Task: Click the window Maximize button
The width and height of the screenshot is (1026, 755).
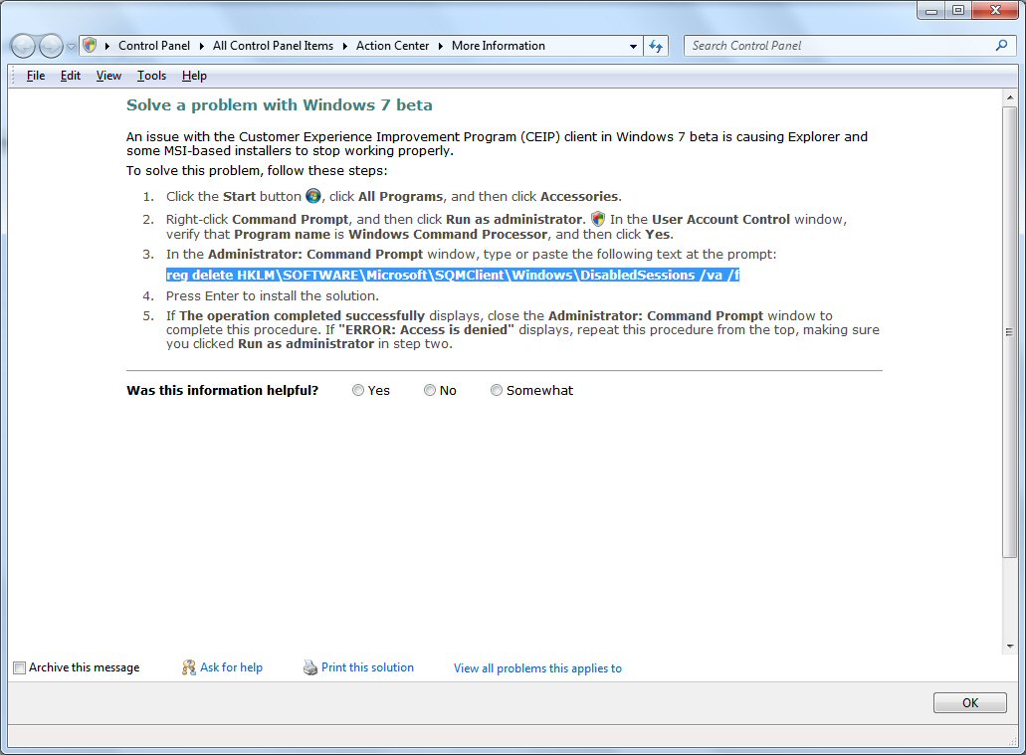Action: click(x=958, y=11)
